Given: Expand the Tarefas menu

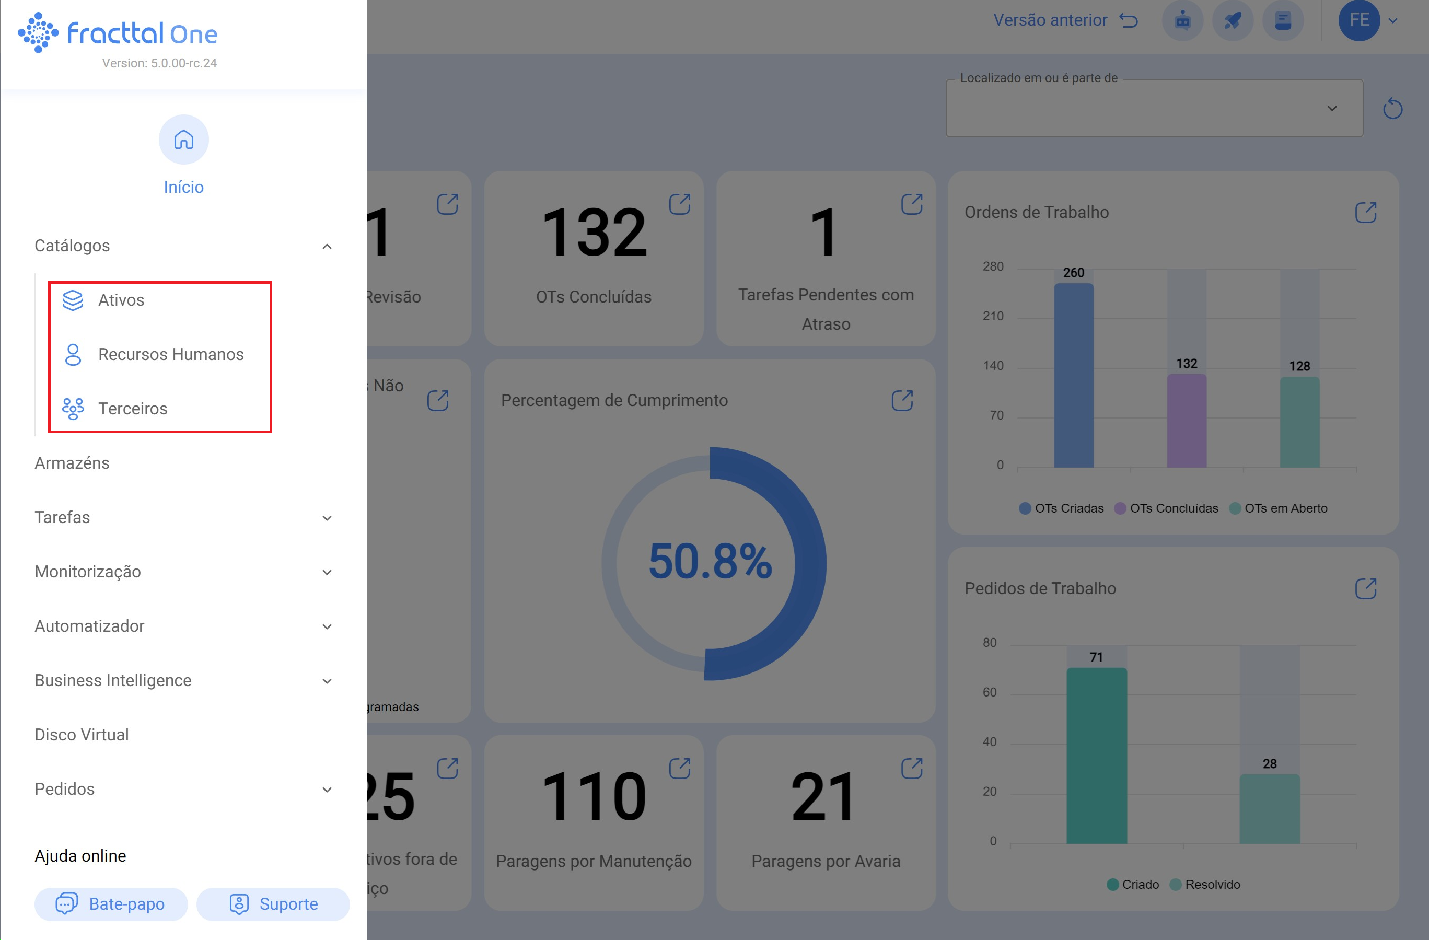Looking at the screenshot, I should [327, 518].
